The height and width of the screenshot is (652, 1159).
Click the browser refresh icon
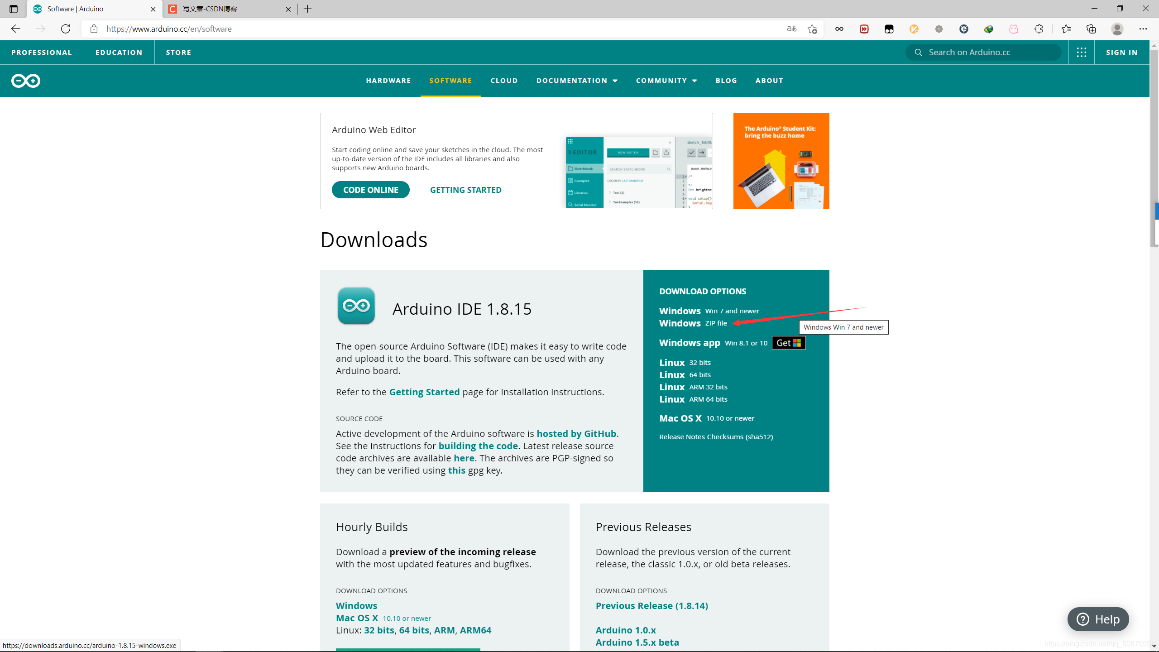tap(66, 29)
